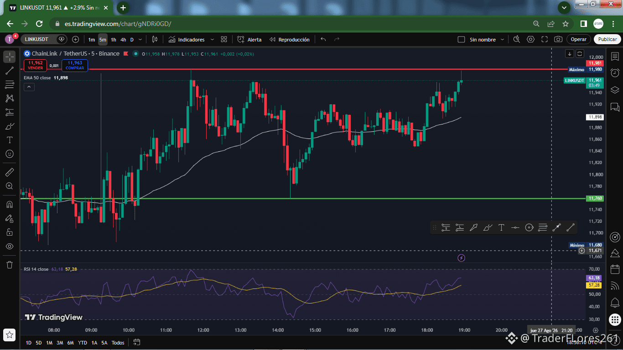The height and width of the screenshot is (350, 623).
Task: Open the time scale settings gear
Action: click(x=595, y=330)
